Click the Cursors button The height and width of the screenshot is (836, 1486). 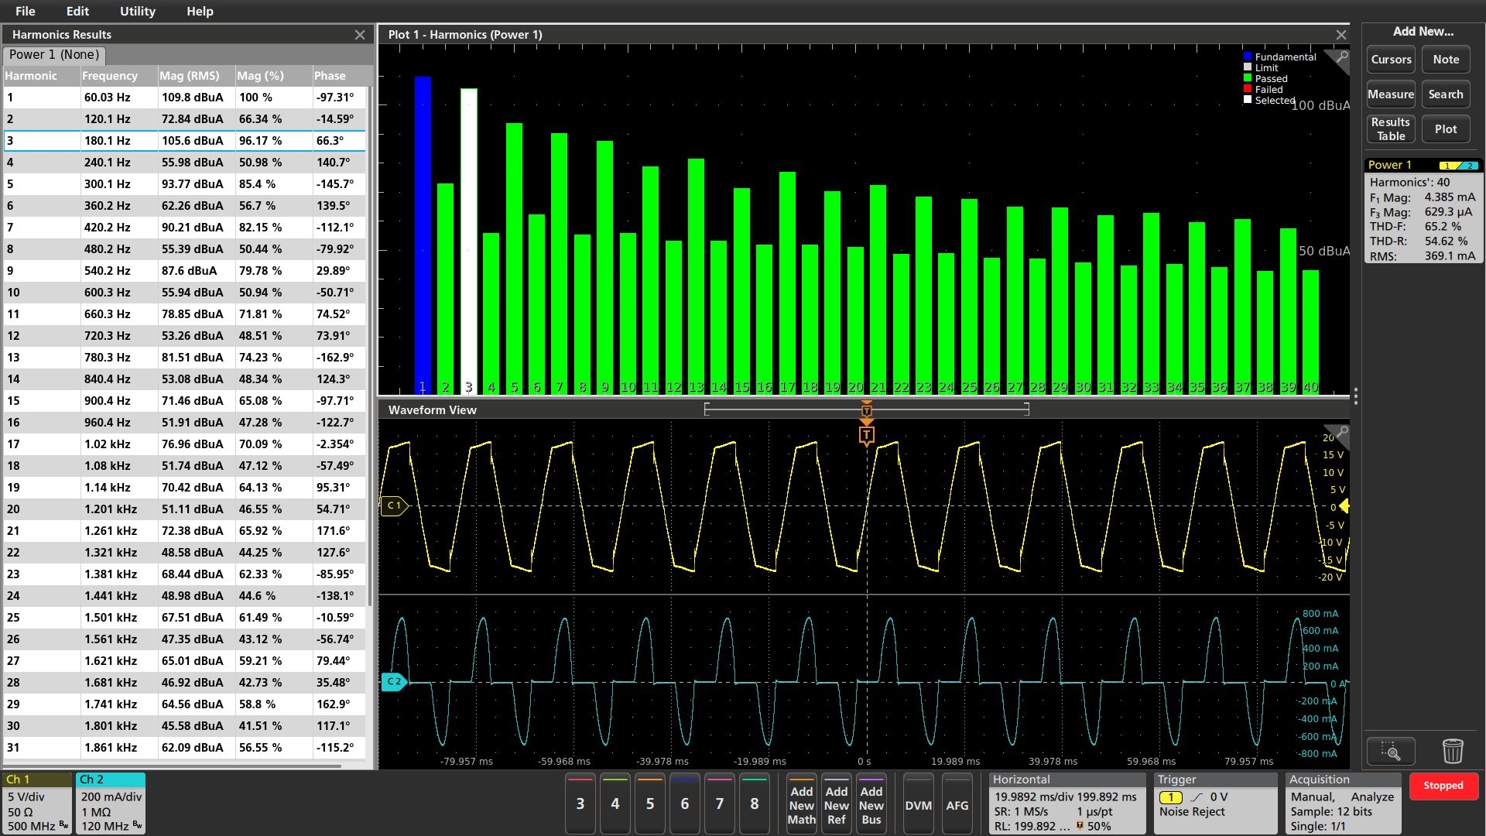[x=1391, y=60]
